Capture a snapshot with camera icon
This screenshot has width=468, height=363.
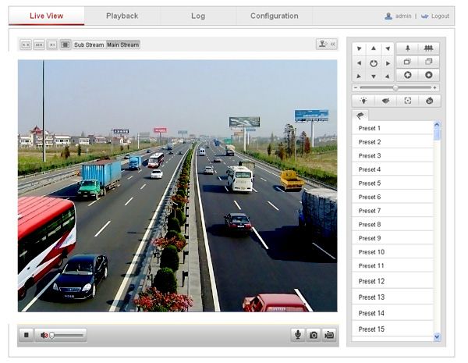[313, 335]
